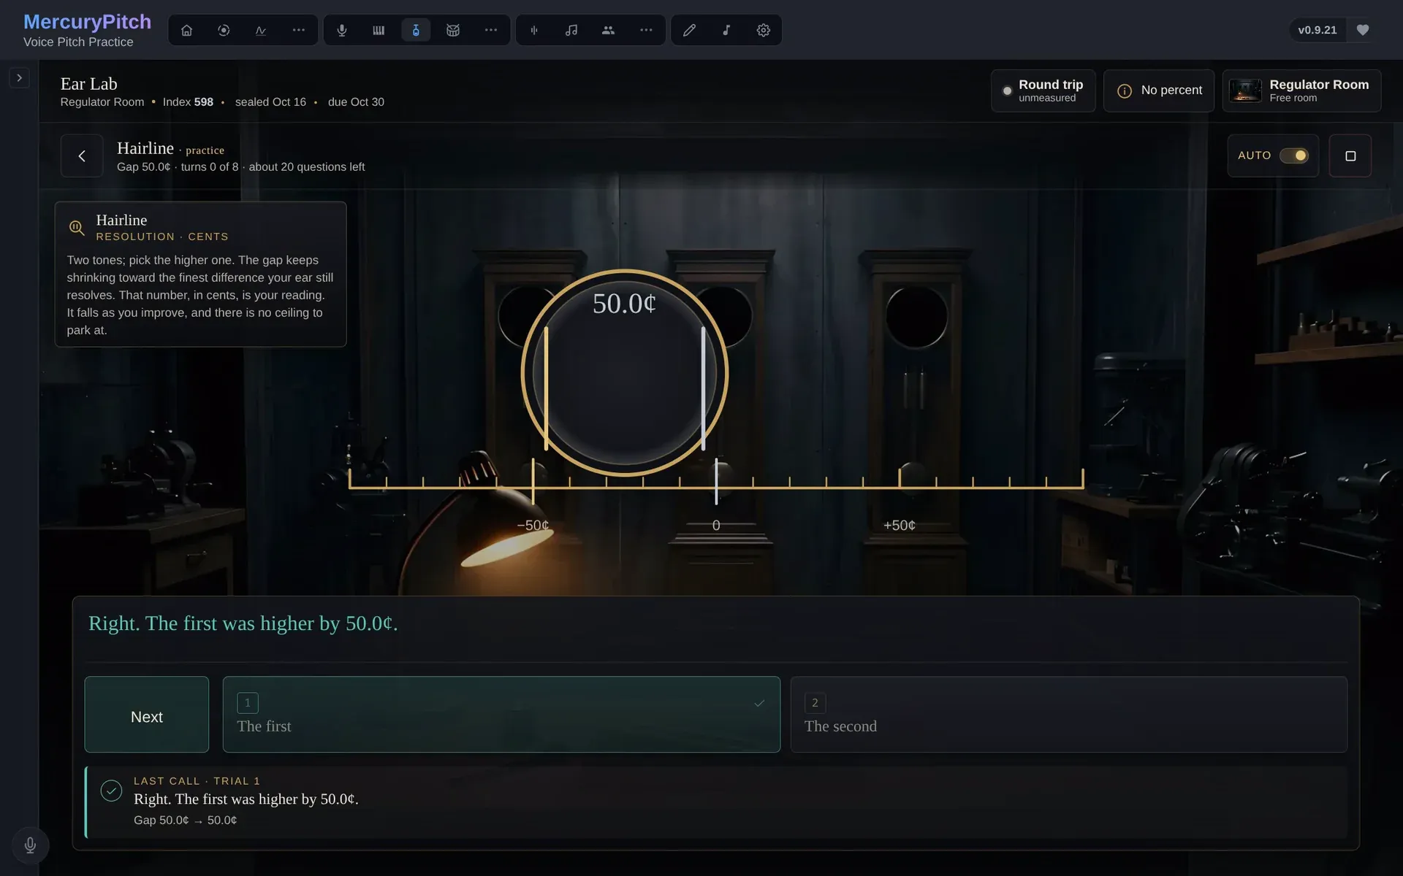The image size is (1403, 876).
Task: Open the drum icon
Action: tap(453, 30)
